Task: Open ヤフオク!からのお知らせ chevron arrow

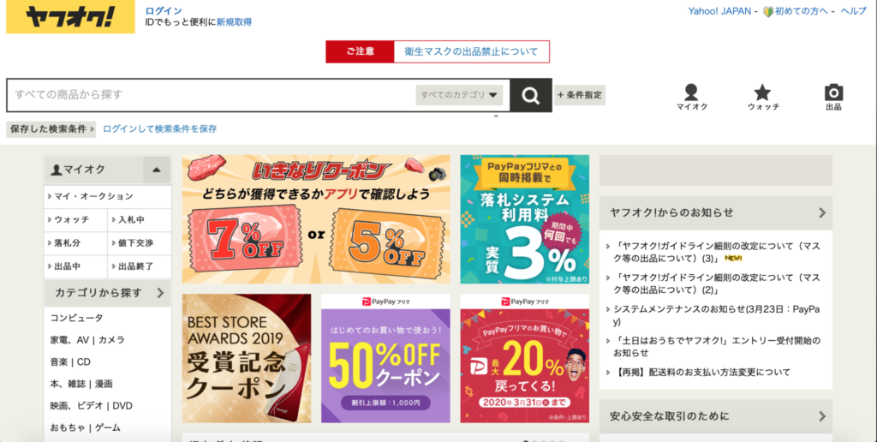Action: pyautogui.click(x=822, y=212)
